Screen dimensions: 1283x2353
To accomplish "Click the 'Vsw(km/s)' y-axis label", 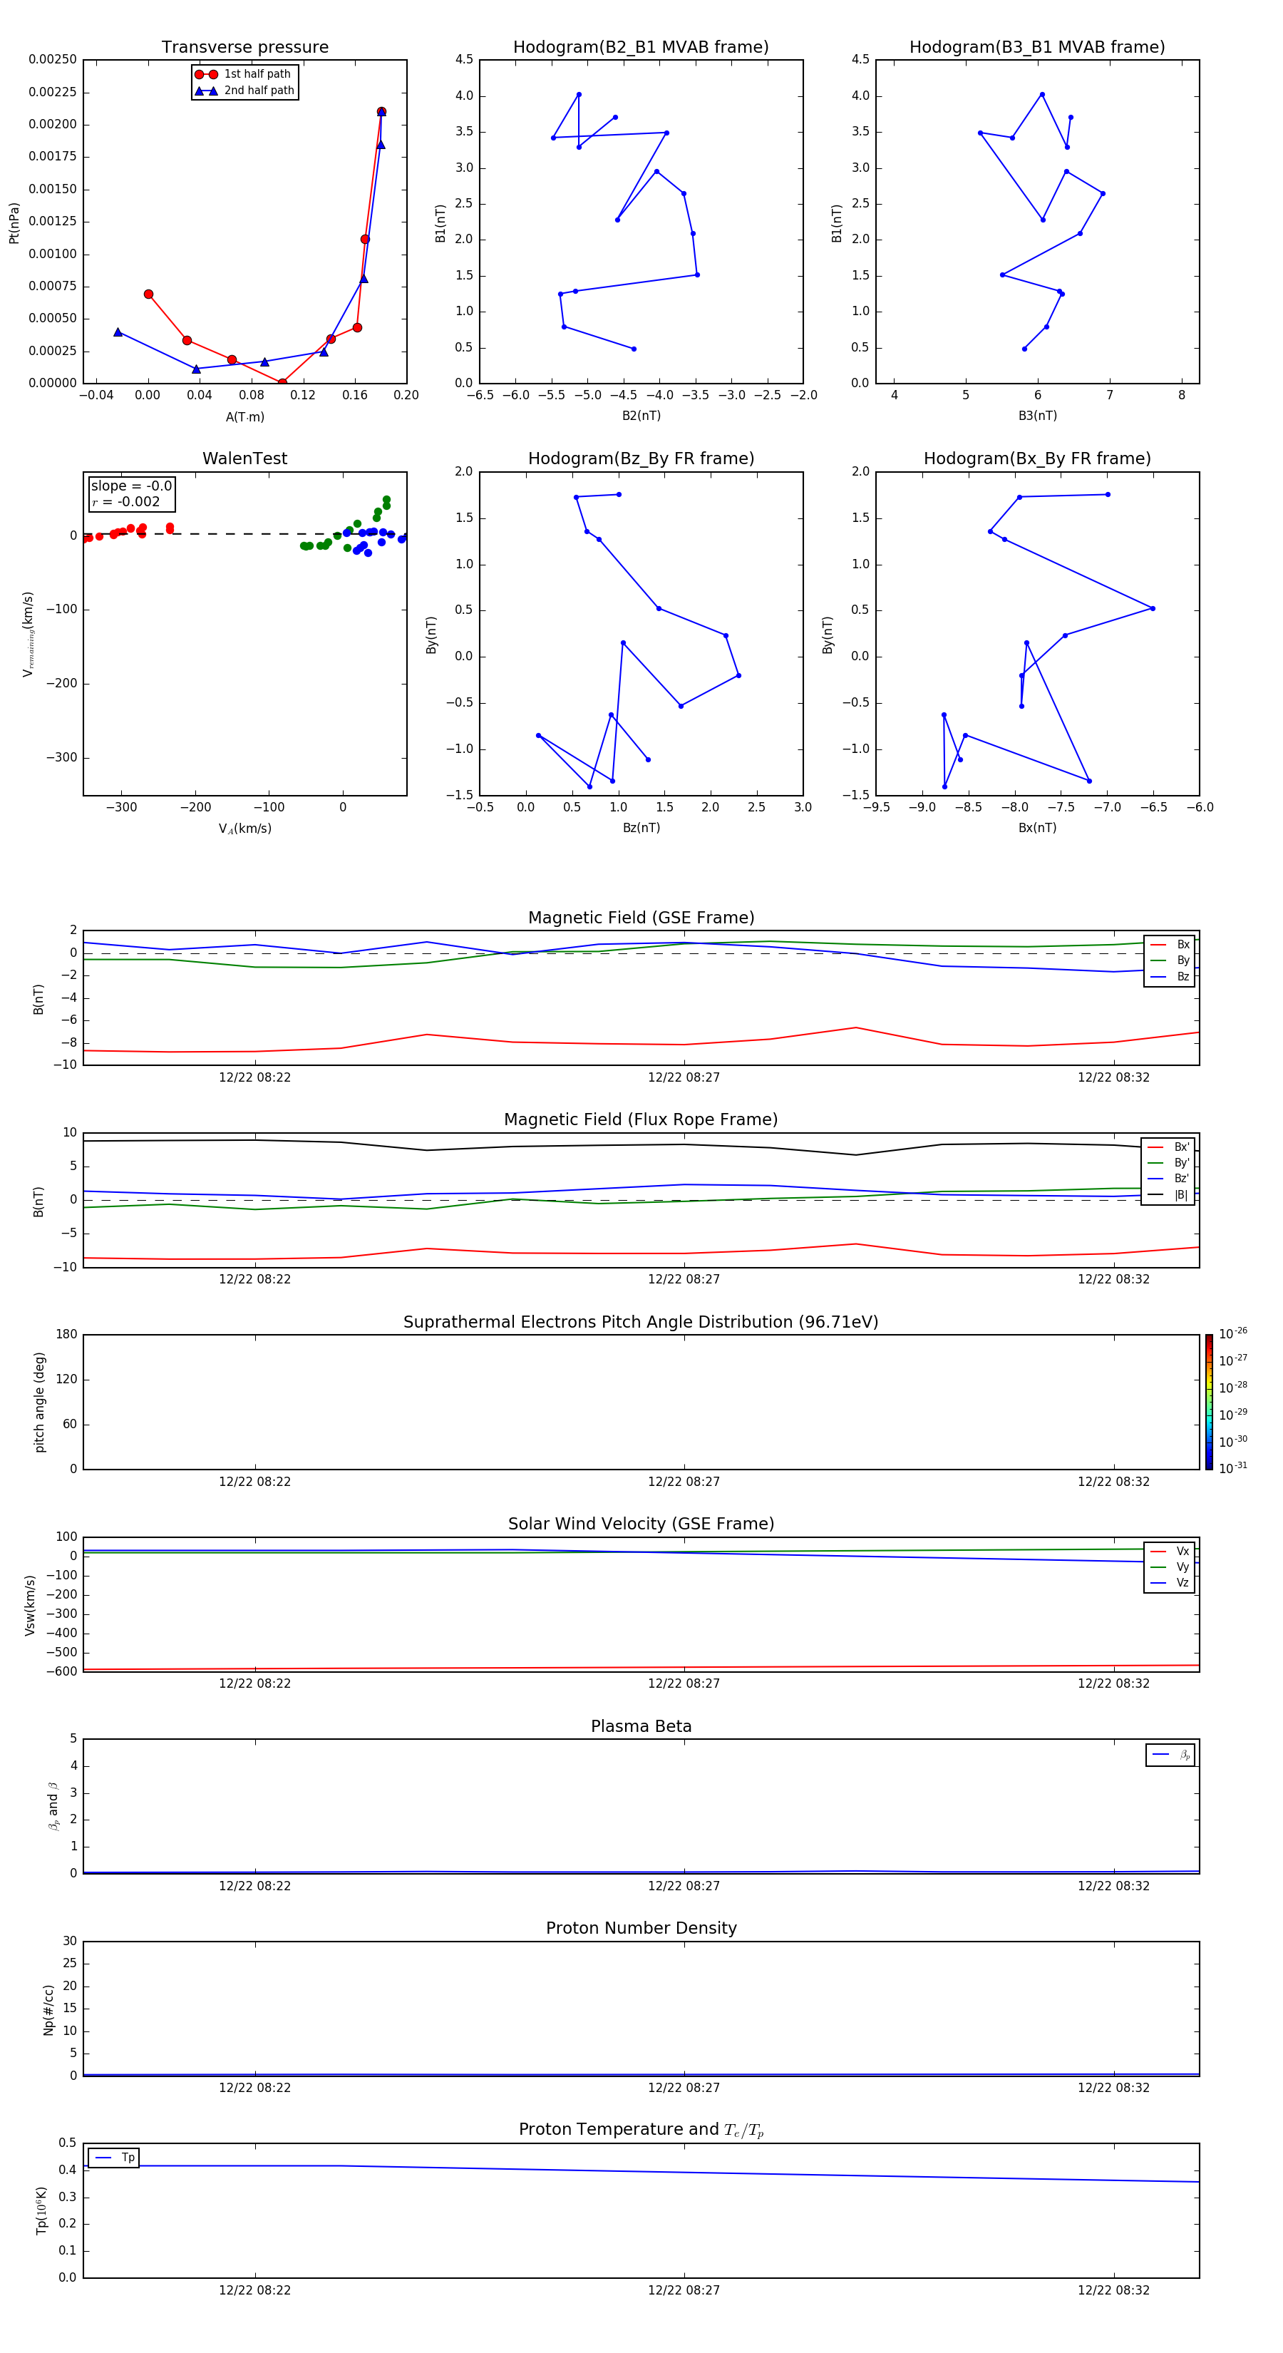I will (x=29, y=1605).
